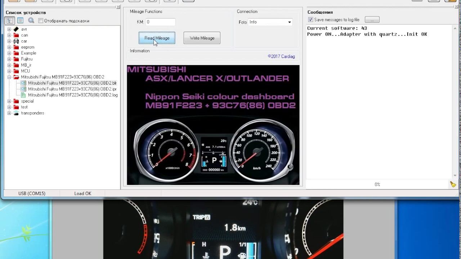Image resolution: width=461 pixels, height=259 pixels.
Task: Click the file icon of the OBD2.ipr entry
Action: [x=23, y=89]
